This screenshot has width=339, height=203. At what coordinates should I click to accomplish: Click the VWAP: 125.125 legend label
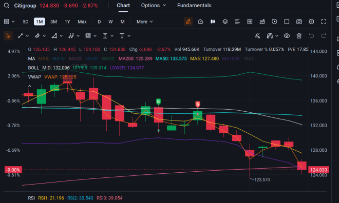pyautogui.click(x=60, y=77)
